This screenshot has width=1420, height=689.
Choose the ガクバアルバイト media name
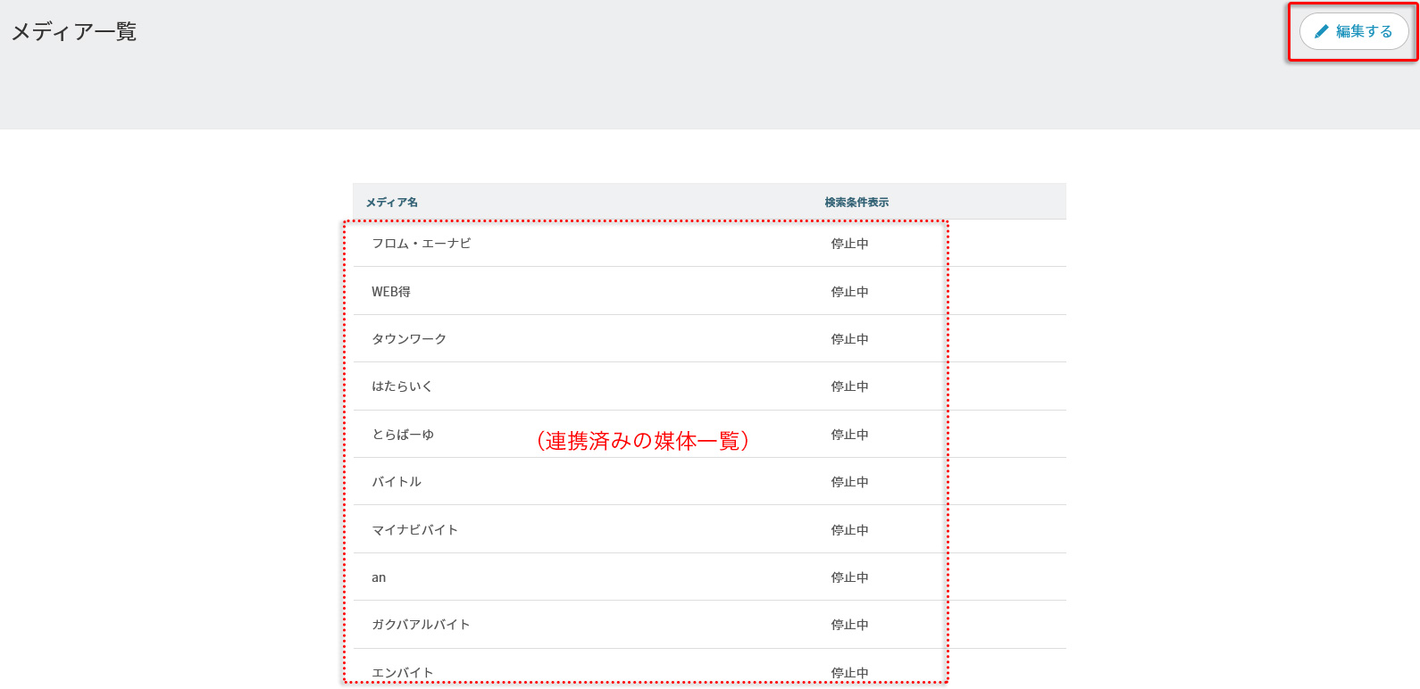(421, 625)
